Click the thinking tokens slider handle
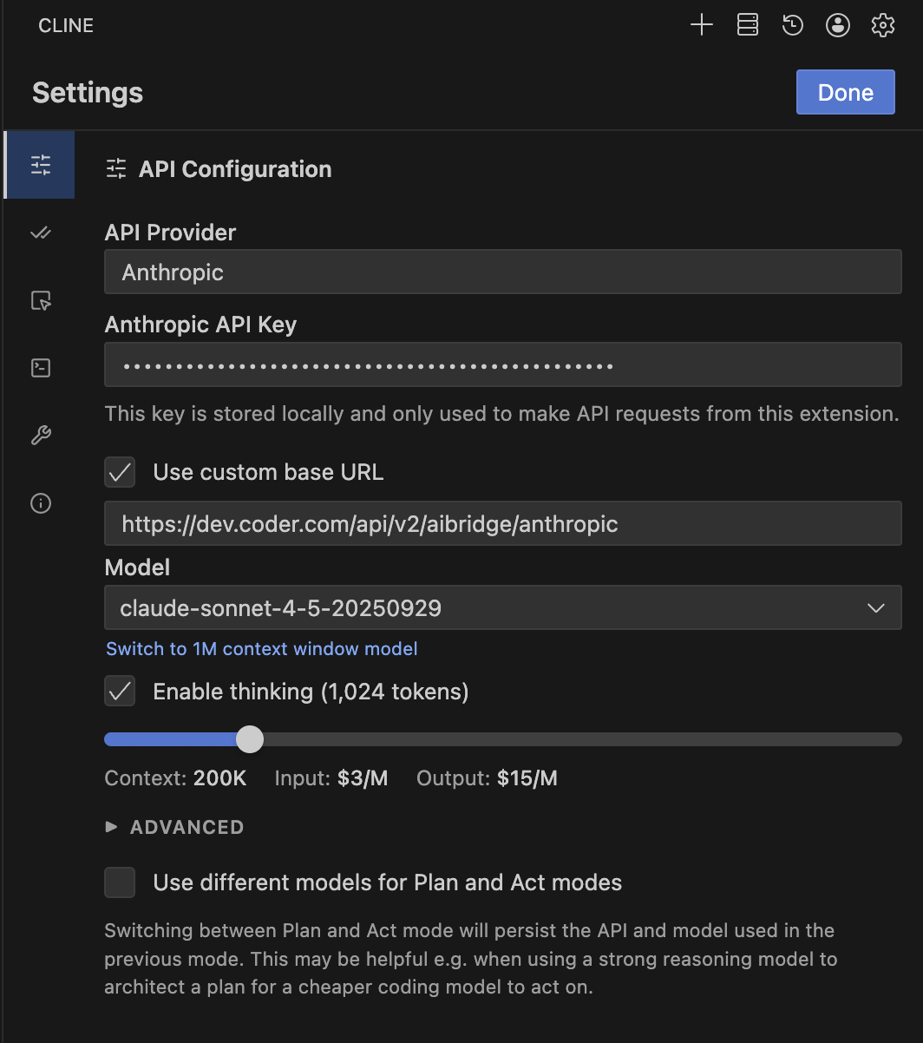Screen dimensions: 923x1043 (250, 739)
